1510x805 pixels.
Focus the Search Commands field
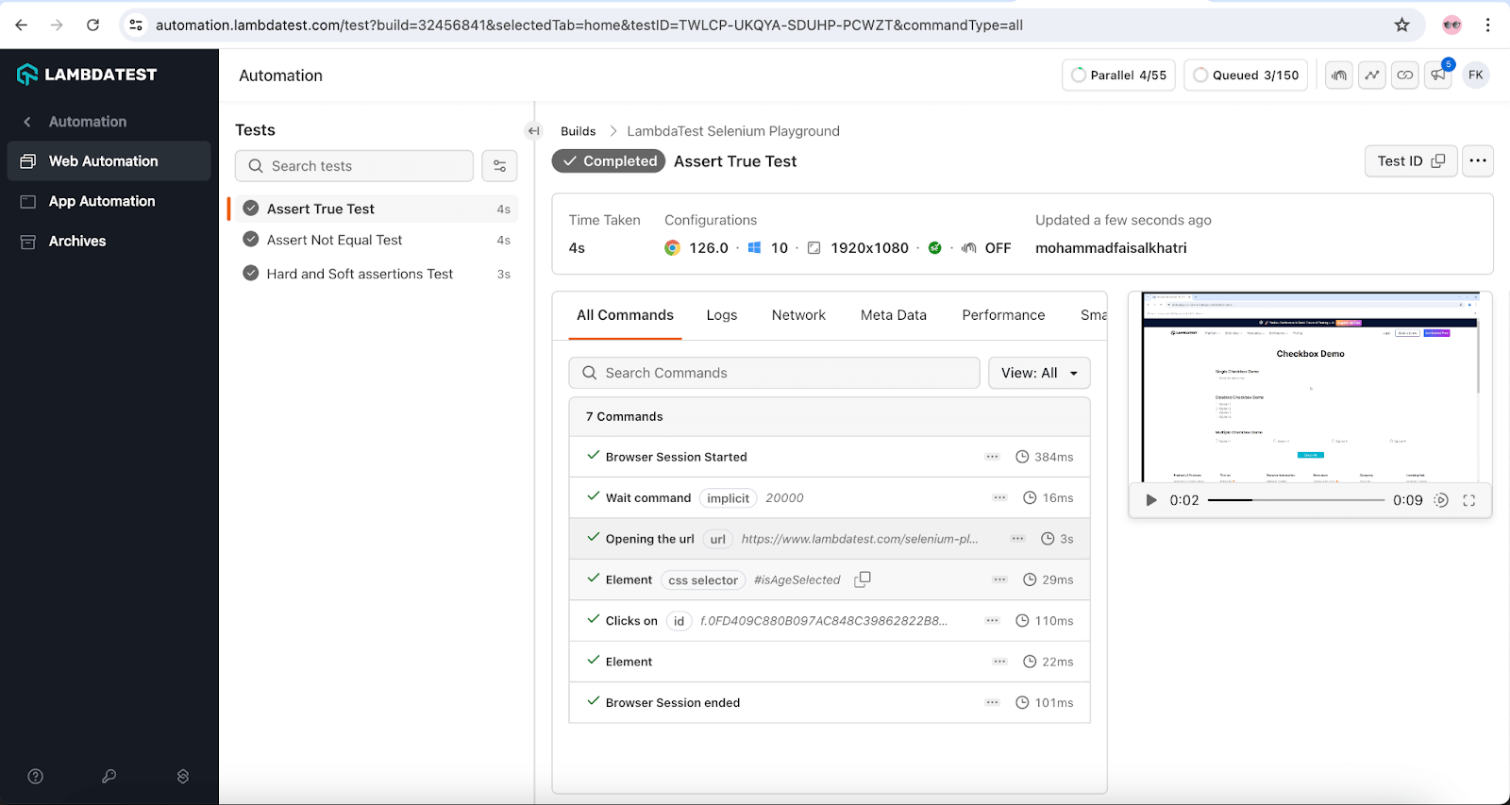[774, 373]
